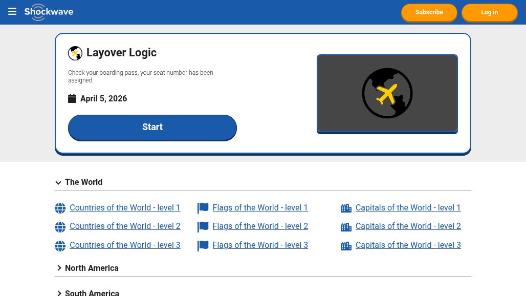Expand the North America section
The image size is (526, 296).
59,268
